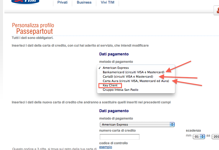219x150 pixels.
Task: Click the TIM logo
Action: [25, 2]
